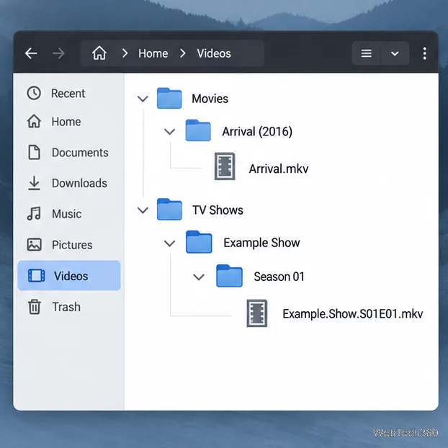Go forward with the right arrow
This screenshot has width=448, height=448.
[x=58, y=53]
